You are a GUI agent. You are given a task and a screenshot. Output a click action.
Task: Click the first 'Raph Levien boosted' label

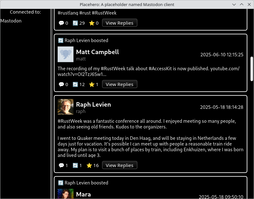click(86, 40)
